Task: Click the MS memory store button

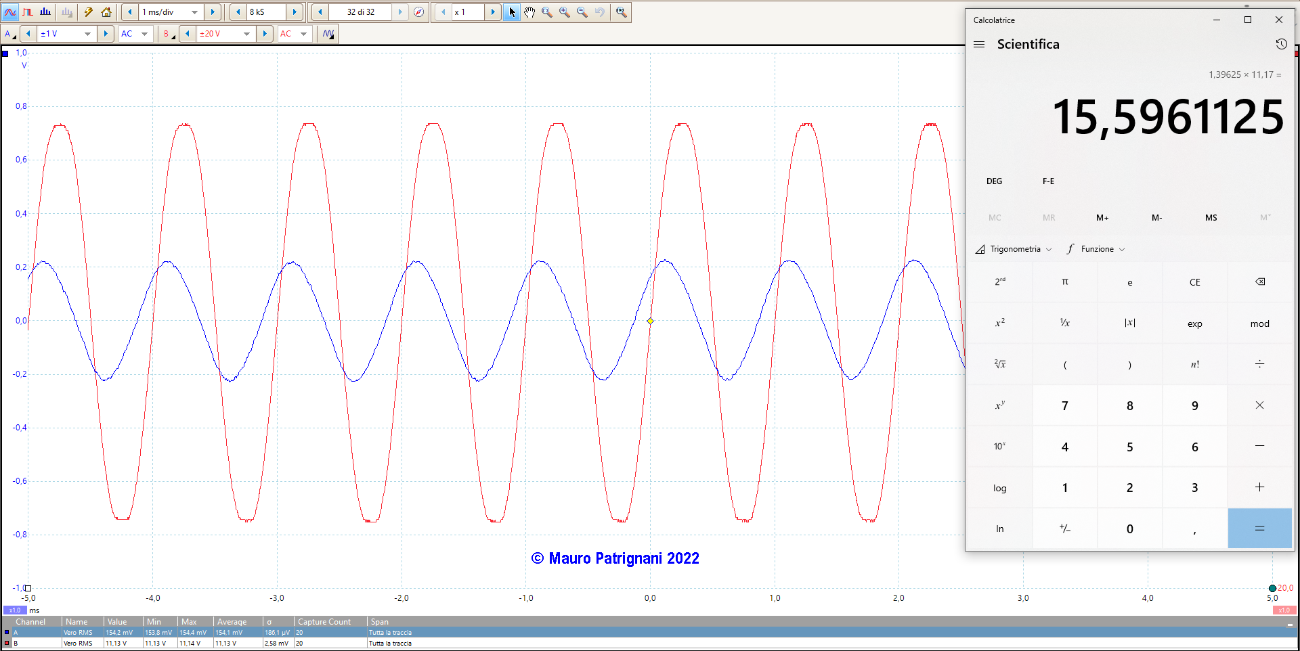Action: pyautogui.click(x=1211, y=218)
